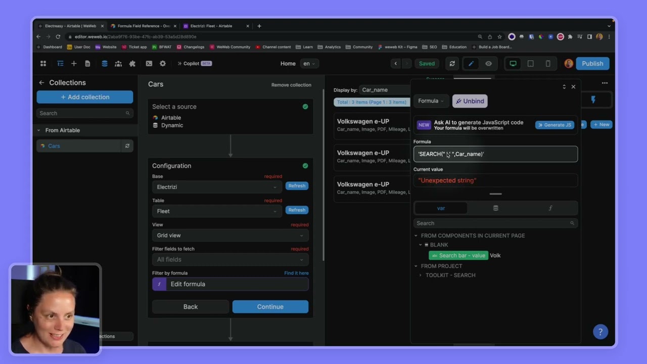The height and width of the screenshot is (364, 647).
Task: Open the Display by Car_name dropdown
Action: tap(384, 90)
